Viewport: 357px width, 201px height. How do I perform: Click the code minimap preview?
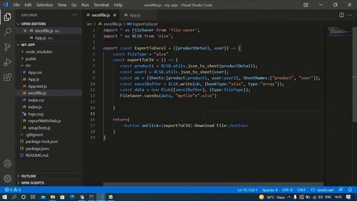click(x=339, y=32)
